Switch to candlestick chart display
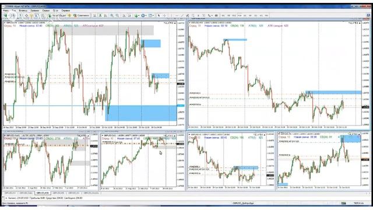This screenshot has height=210, width=373. tap(100, 16)
